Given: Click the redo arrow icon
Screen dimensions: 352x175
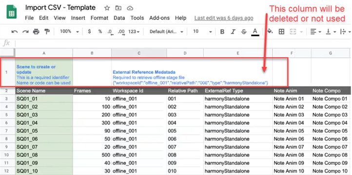Looking at the screenshot, I should click(25, 32).
